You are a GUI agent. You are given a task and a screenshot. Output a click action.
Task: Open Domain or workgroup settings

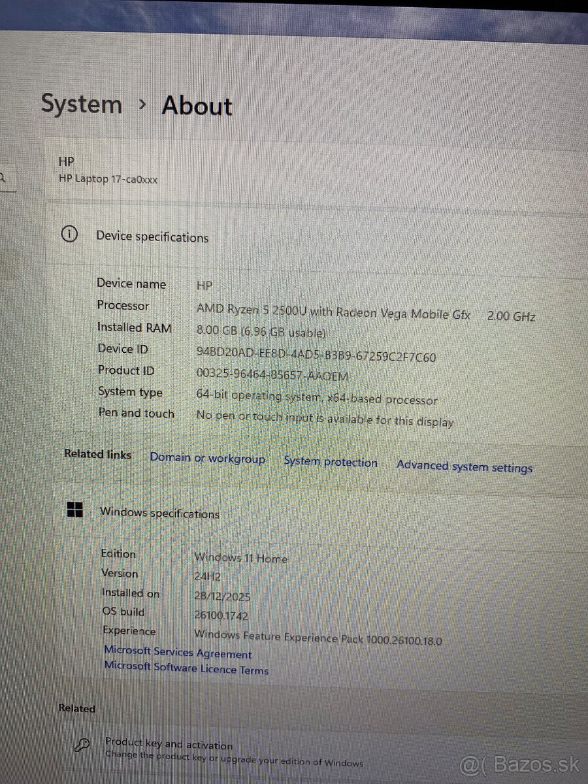(207, 459)
